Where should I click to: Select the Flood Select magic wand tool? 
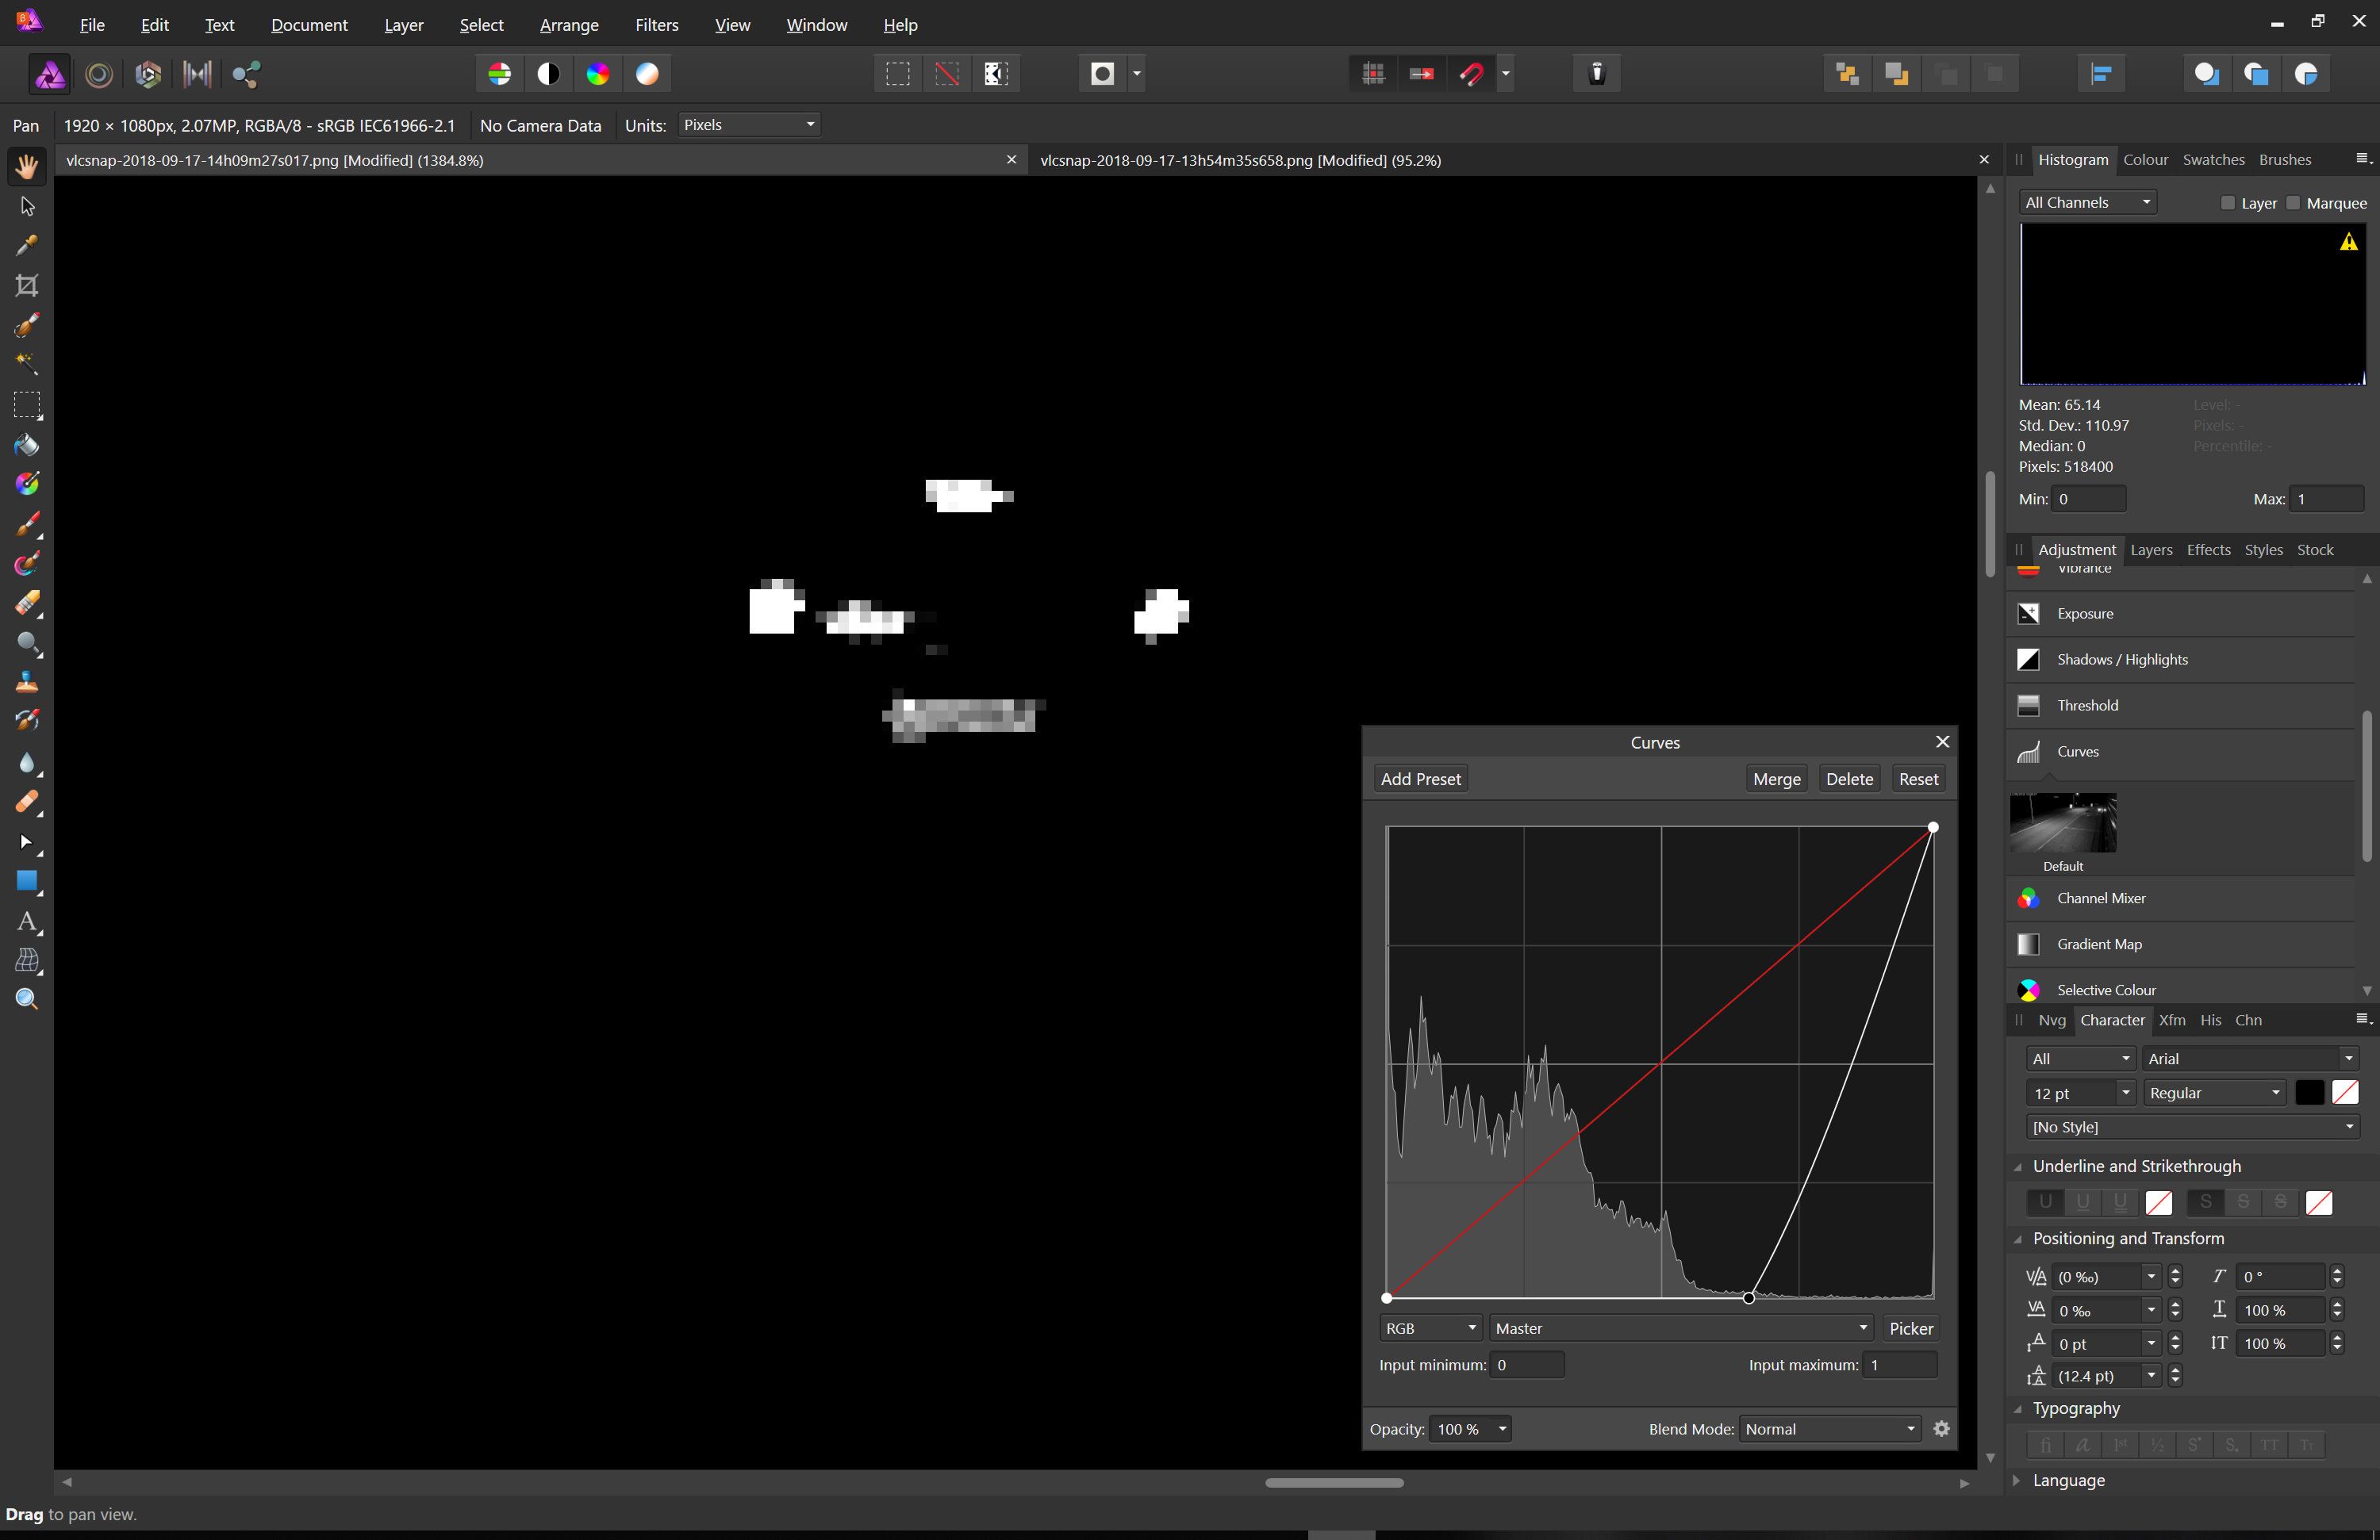tap(27, 364)
